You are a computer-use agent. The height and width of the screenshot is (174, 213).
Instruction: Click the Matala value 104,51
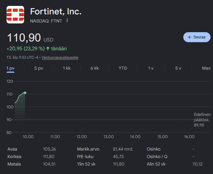coord(49,164)
